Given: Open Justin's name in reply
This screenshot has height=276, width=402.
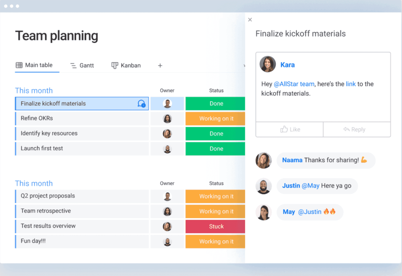Looking at the screenshot, I should tap(291, 186).
